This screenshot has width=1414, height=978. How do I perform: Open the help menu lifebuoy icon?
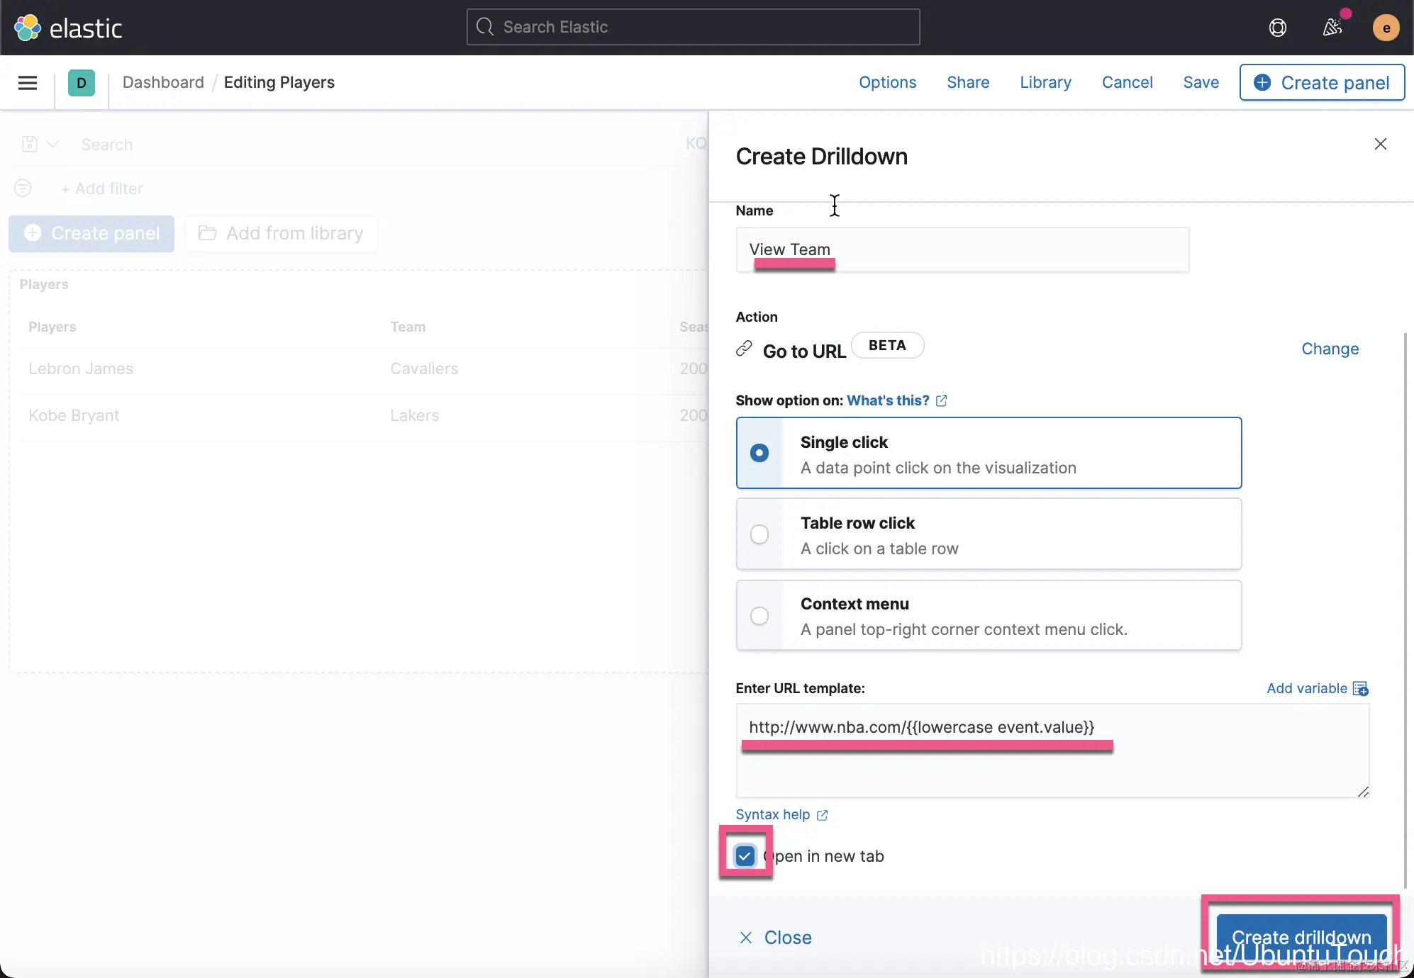point(1277,28)
